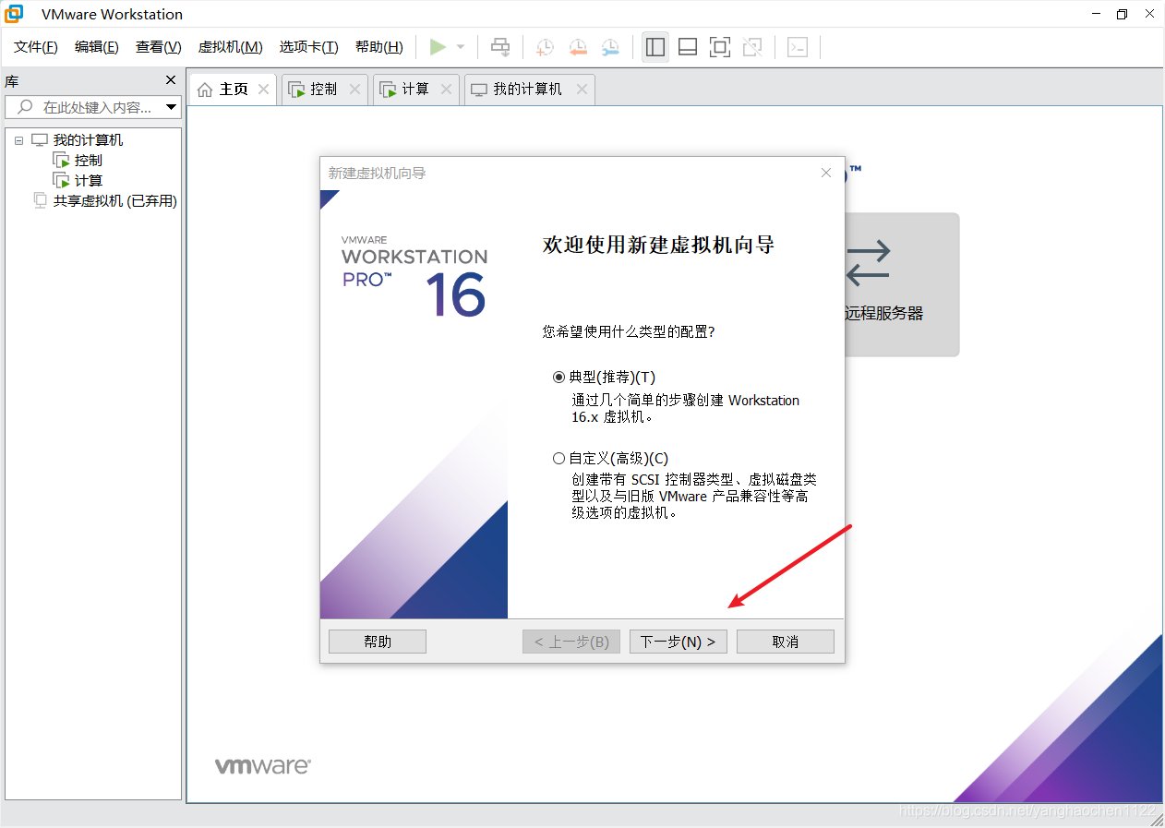Viewport: 1165px width, 828px height.
Task: Click the 下一步(N) button in wizard
Action: pyautogui.click(x=678, y=641)
